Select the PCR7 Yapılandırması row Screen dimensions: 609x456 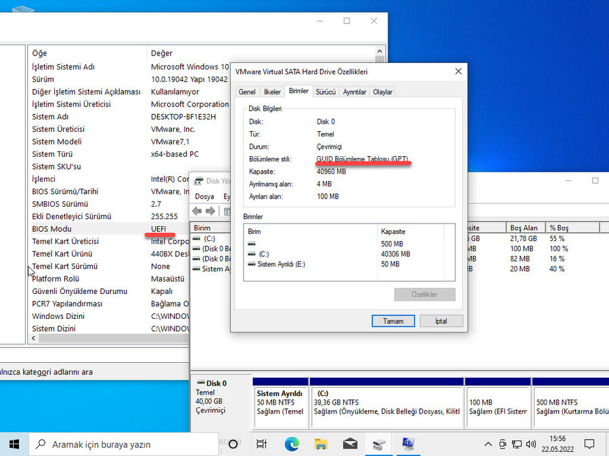pos(109,303)
